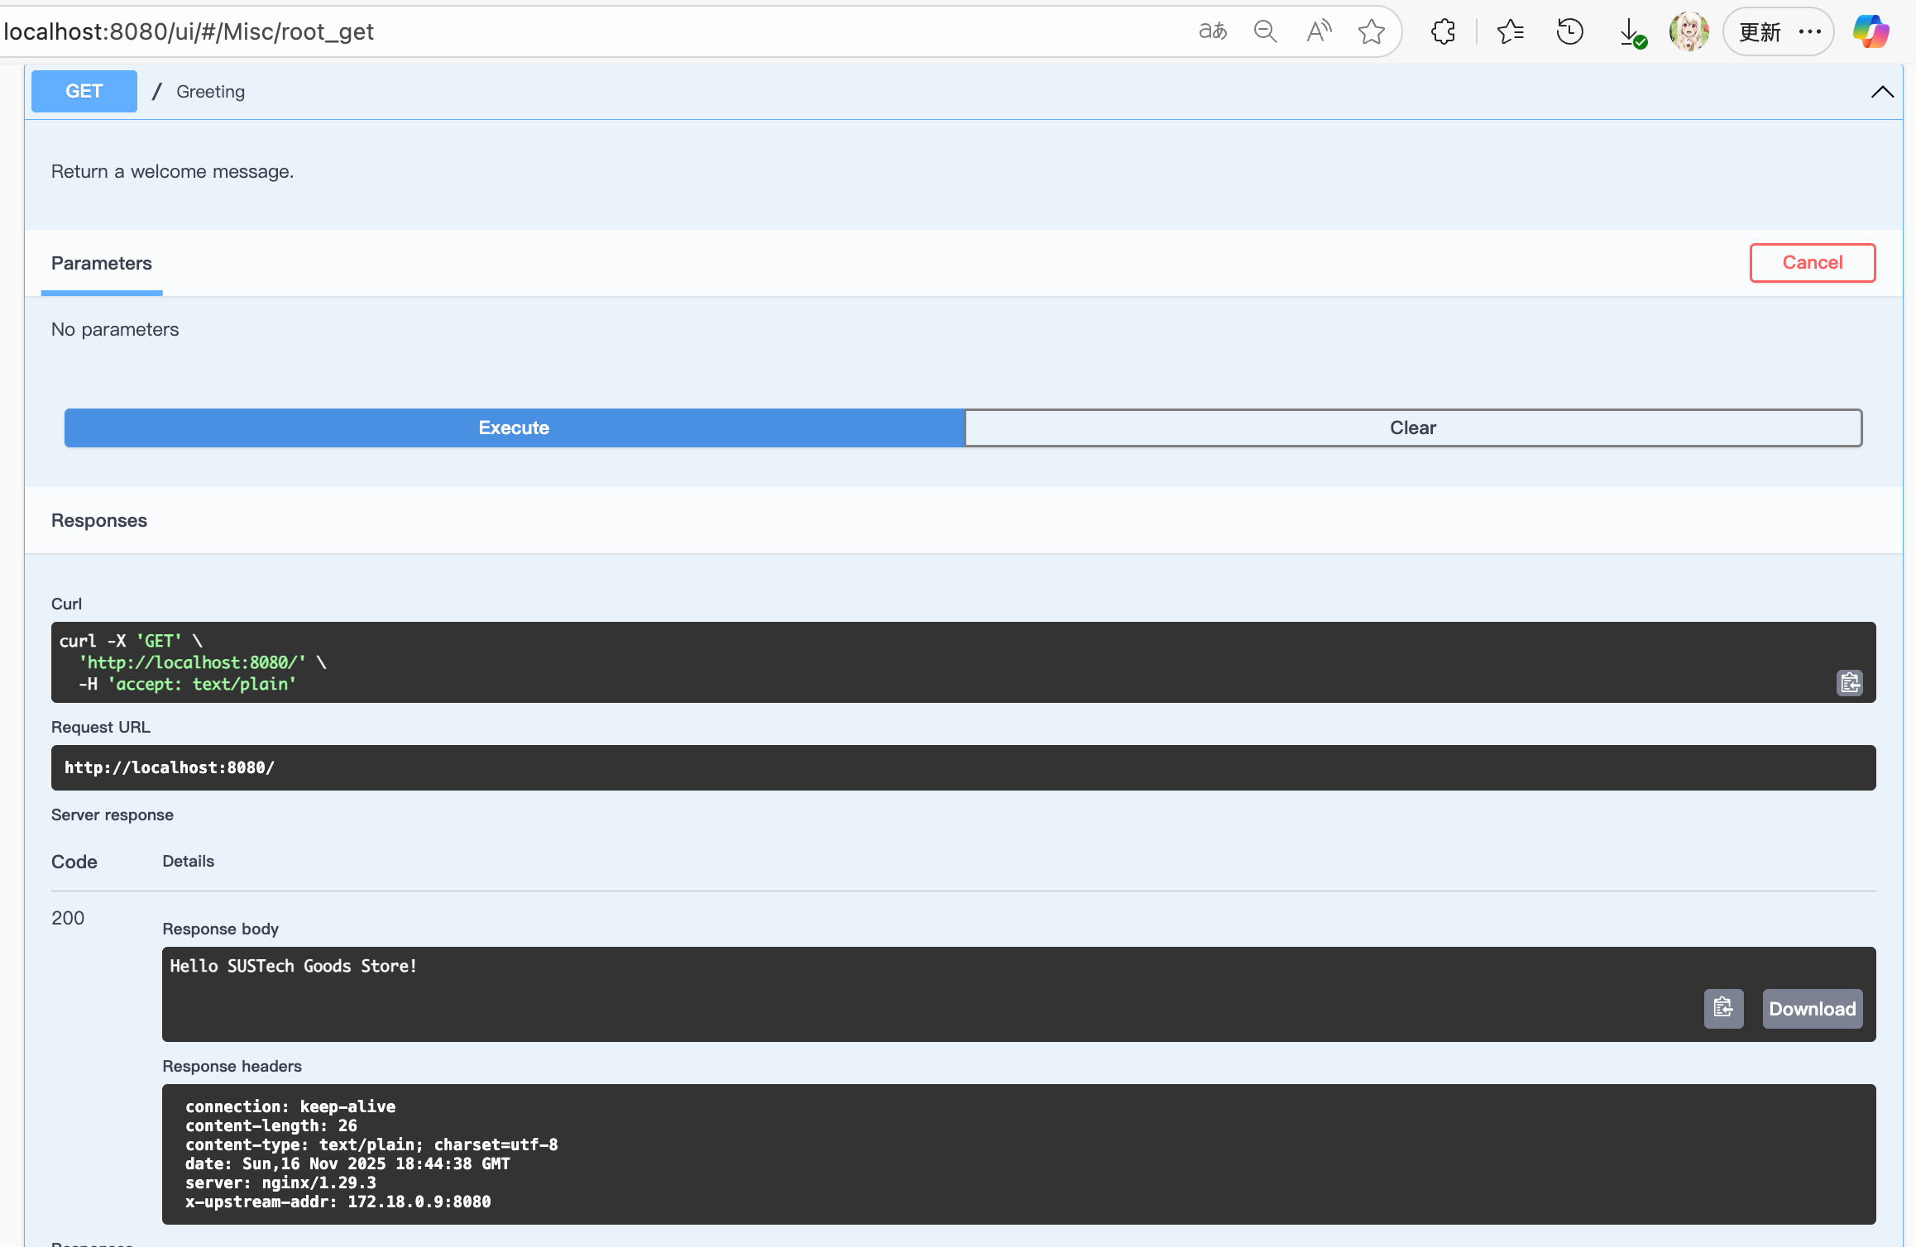Open the browser history clock icon

point(1569,31)
